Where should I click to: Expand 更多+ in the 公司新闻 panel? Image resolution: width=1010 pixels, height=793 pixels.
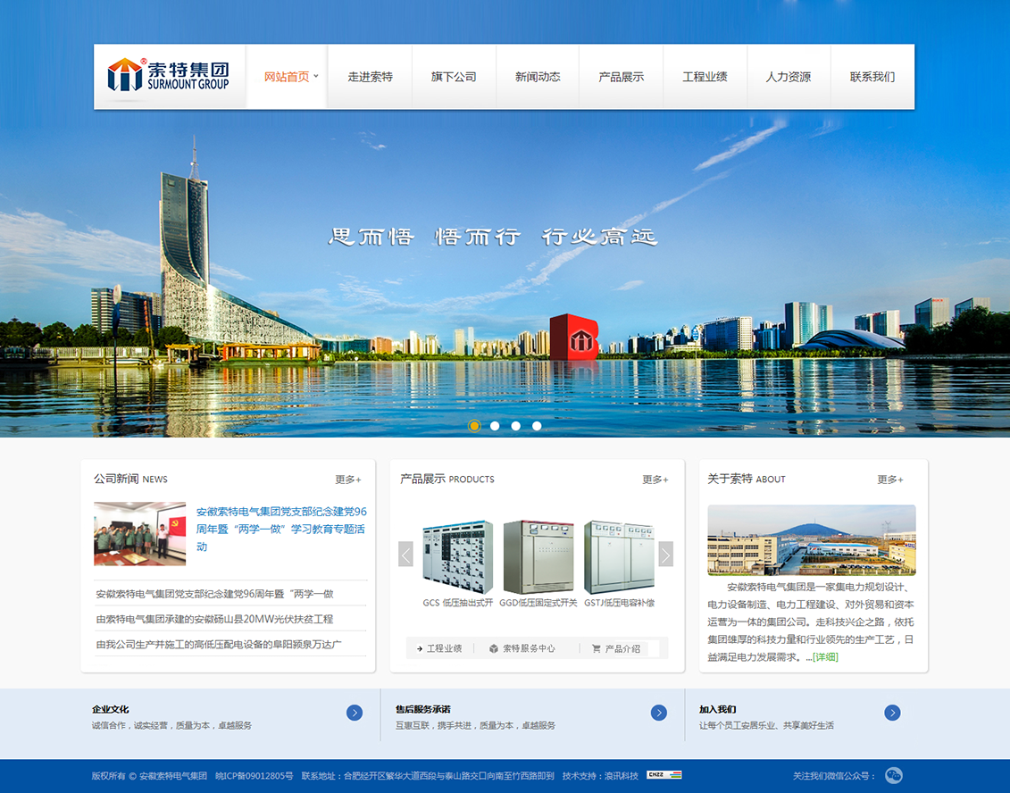pos(348,480)
